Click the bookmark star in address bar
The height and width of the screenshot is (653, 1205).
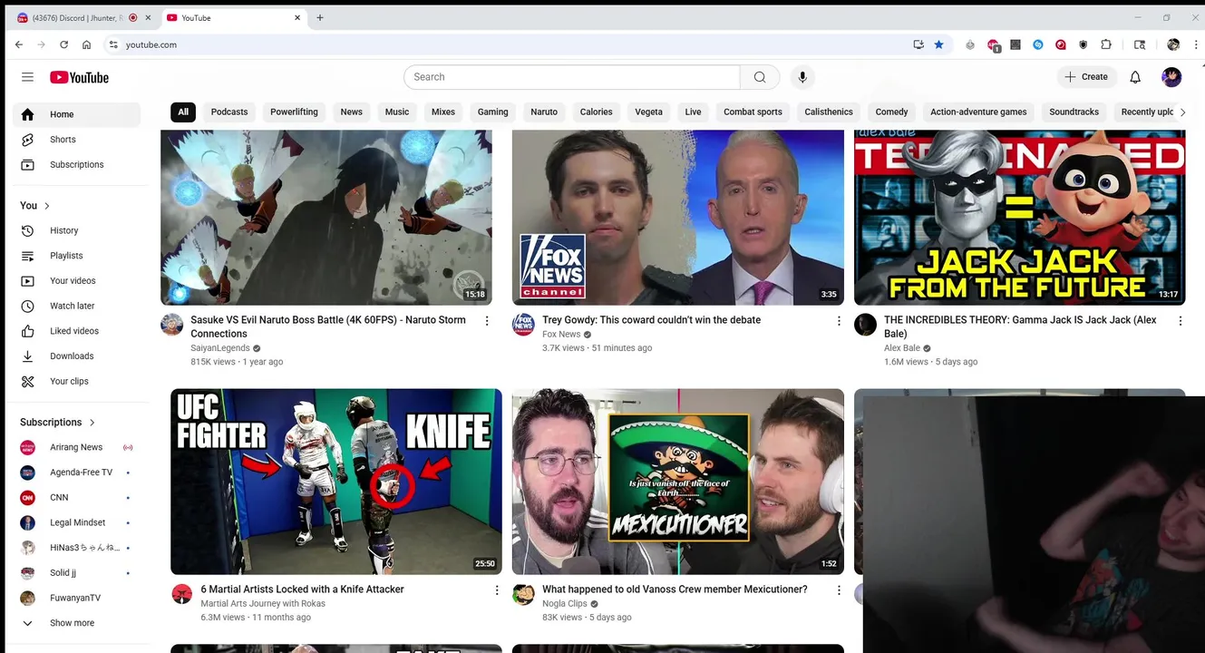click(x=938, y=44)
